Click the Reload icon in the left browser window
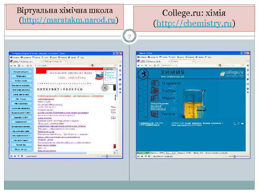The image size is (259, 194). tap(19, 66)
